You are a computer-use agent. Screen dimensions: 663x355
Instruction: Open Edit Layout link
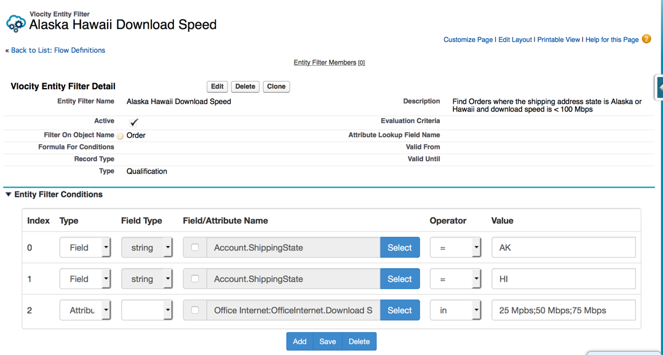(515, 39)
